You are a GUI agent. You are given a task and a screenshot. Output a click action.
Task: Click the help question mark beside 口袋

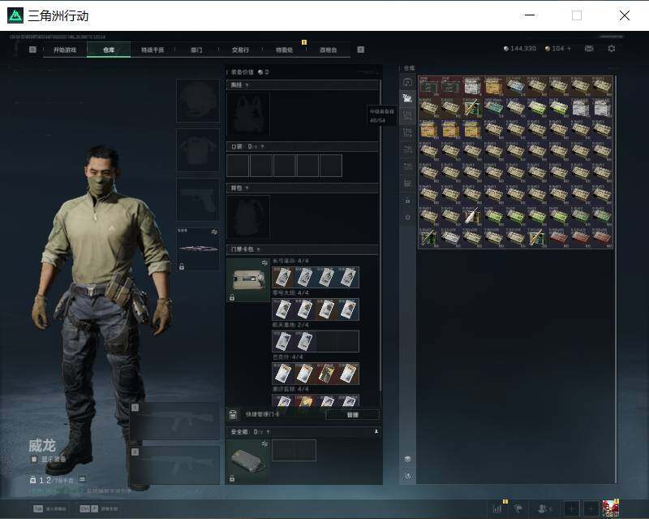(262, 147)
